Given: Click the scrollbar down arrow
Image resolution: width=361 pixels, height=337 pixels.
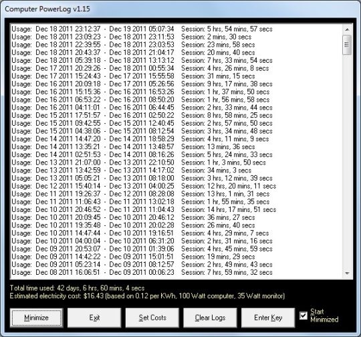Looking at the screenshot, I should click(x=347, y=273).
